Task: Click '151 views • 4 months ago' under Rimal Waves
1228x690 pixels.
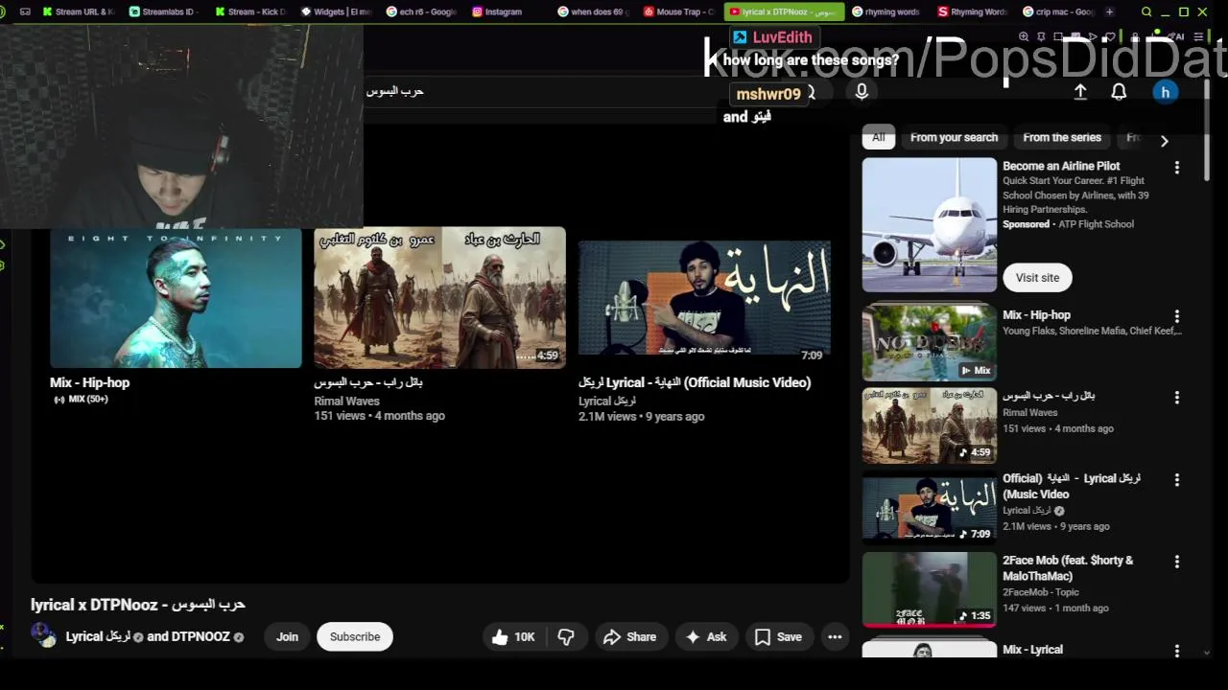Action: 379,416
